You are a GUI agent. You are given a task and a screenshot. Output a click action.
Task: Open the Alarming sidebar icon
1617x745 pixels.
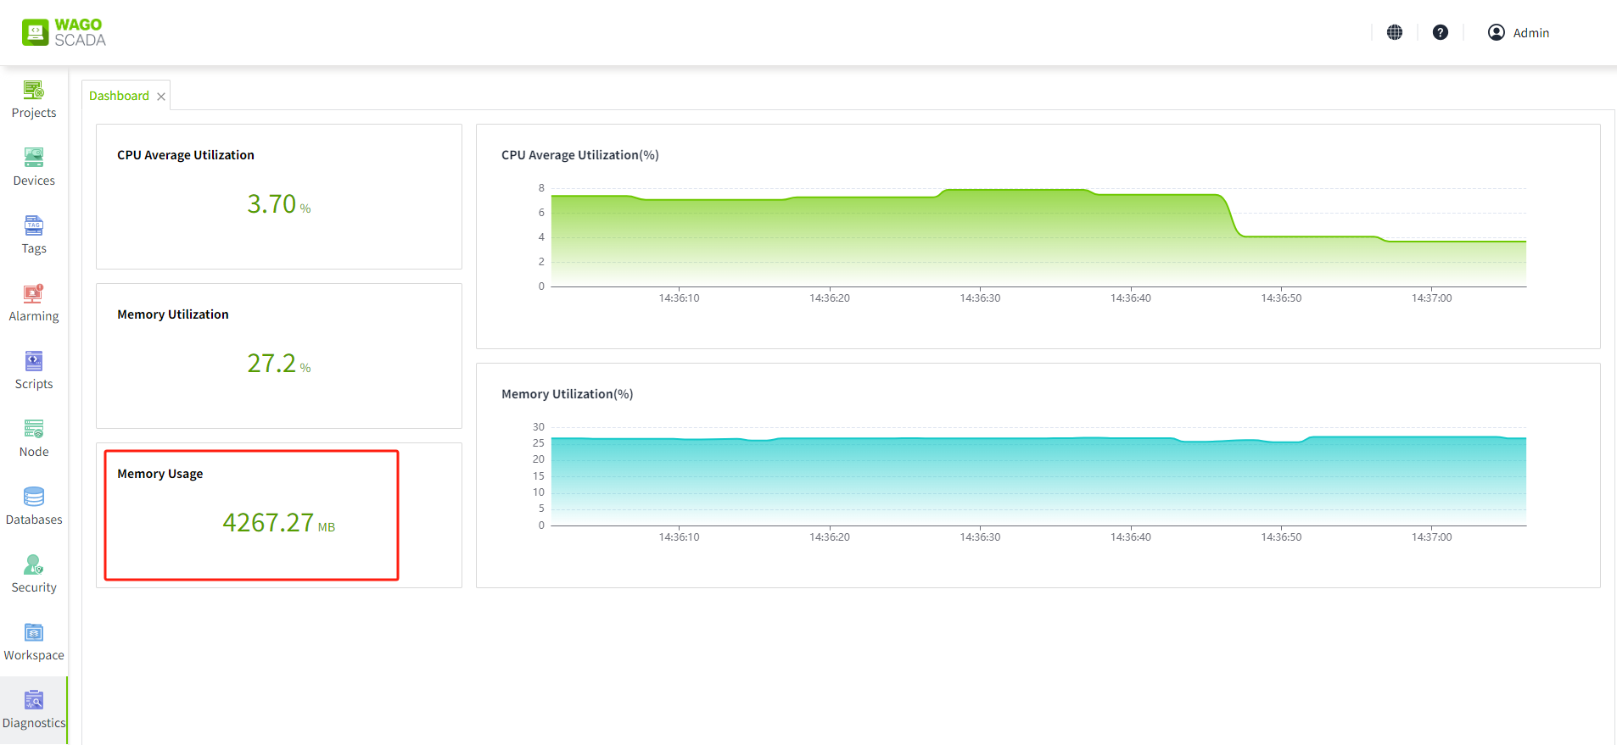(34, 303)
